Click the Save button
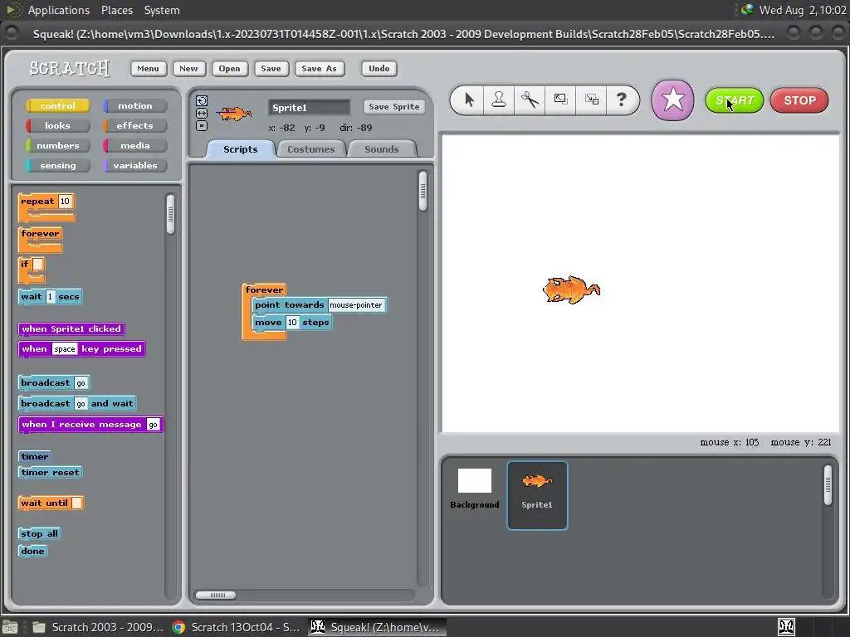850x637 pixels. pos(271,68)
